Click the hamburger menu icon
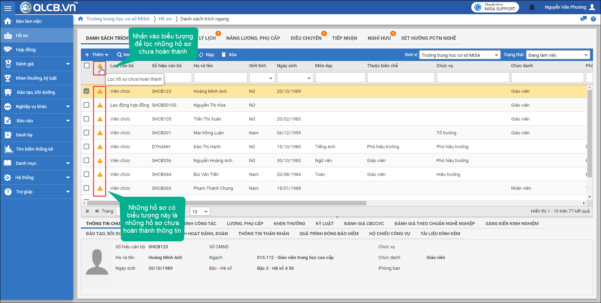This screenshot has height=303, width=601. 8,8
